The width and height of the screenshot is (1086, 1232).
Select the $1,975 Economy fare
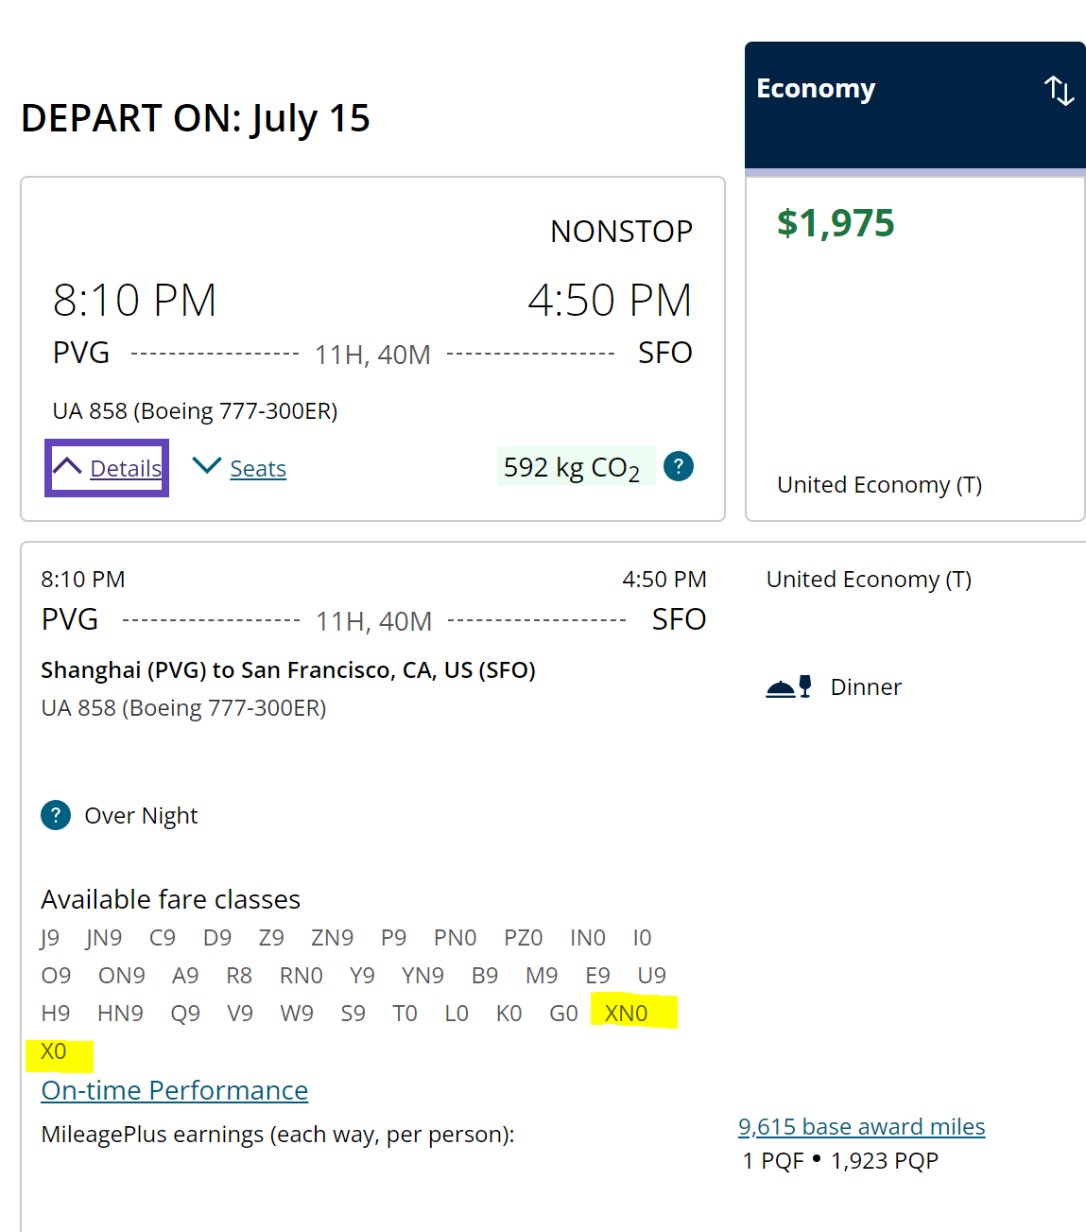[836, 223]
